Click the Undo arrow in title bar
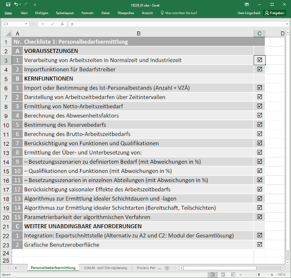Screen dimensions: 291x278 [16, 4]
